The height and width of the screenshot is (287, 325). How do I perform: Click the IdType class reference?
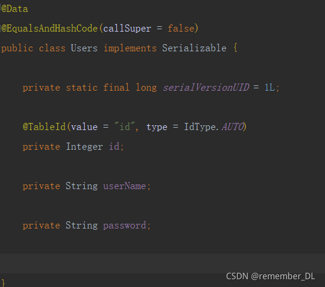200,126
